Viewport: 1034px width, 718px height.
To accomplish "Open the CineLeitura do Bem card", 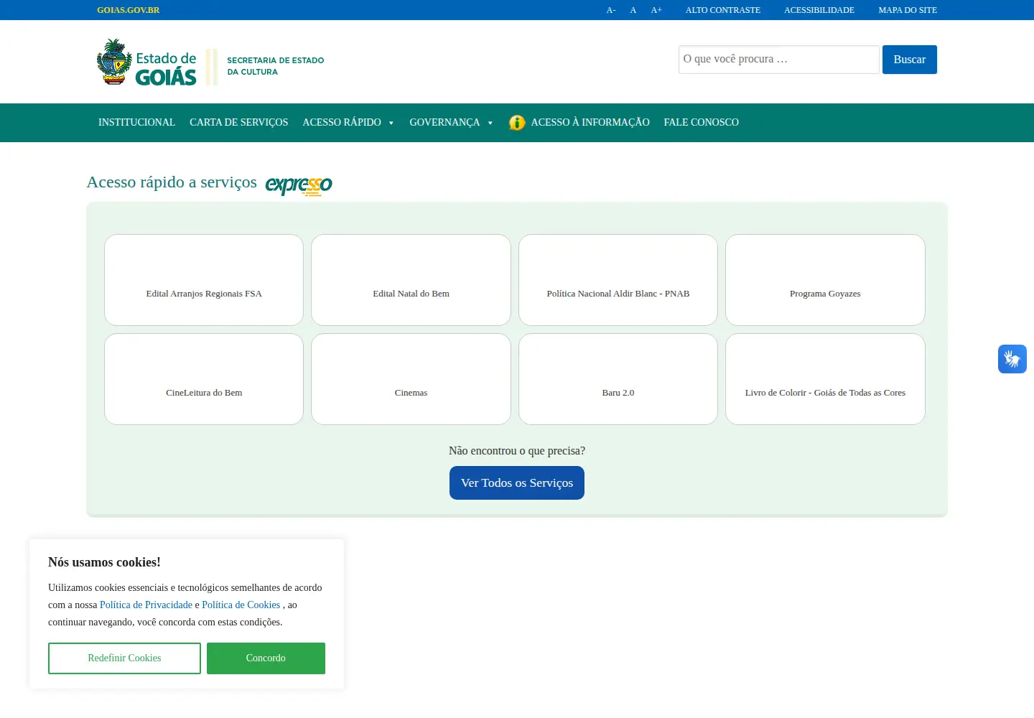I will pos(204,379).
